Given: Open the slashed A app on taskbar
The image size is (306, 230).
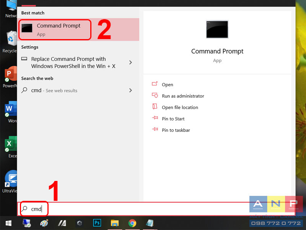Looking at the screenshot, I should (x=62, y=223).
